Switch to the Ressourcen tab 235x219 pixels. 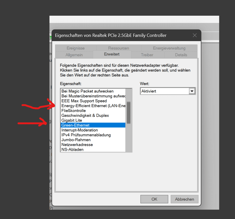pyautogui.click(x=119, y=48)
